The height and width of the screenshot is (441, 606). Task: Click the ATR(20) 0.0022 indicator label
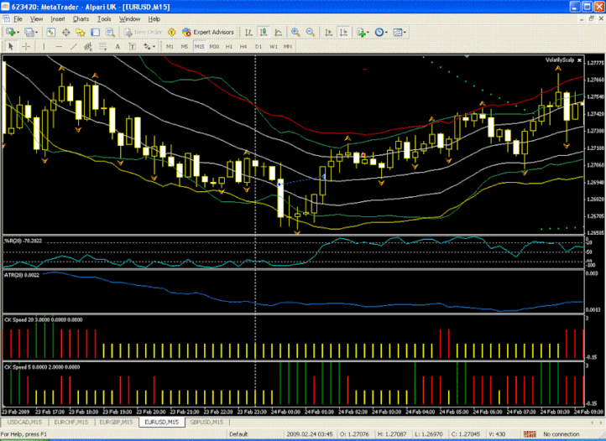(x=22, y=275)
